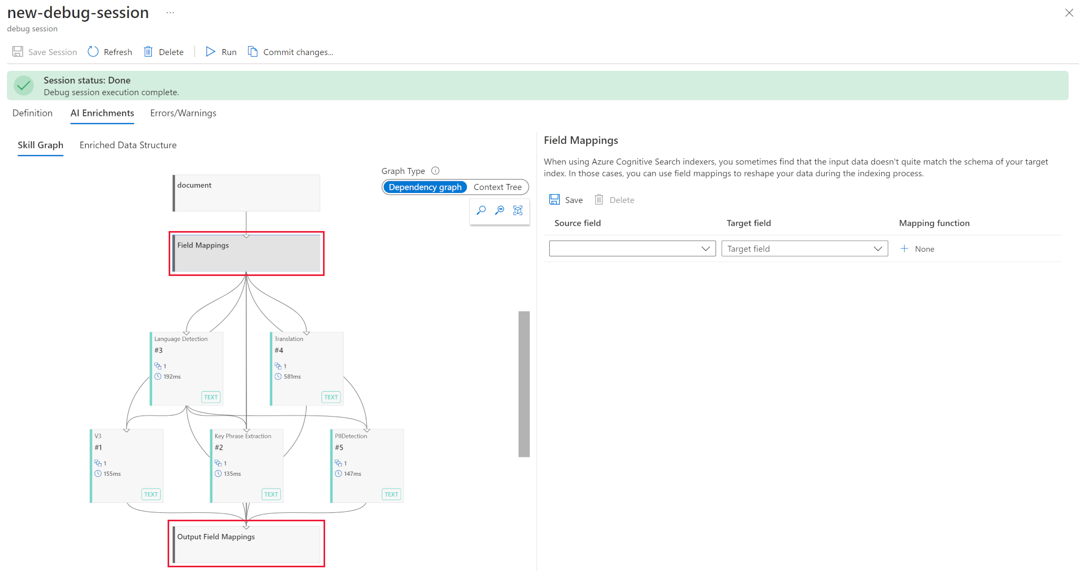Click the TEXT badge on Translation node
The width and height of the screenshot is (1079, 571).
coord(331,397)
